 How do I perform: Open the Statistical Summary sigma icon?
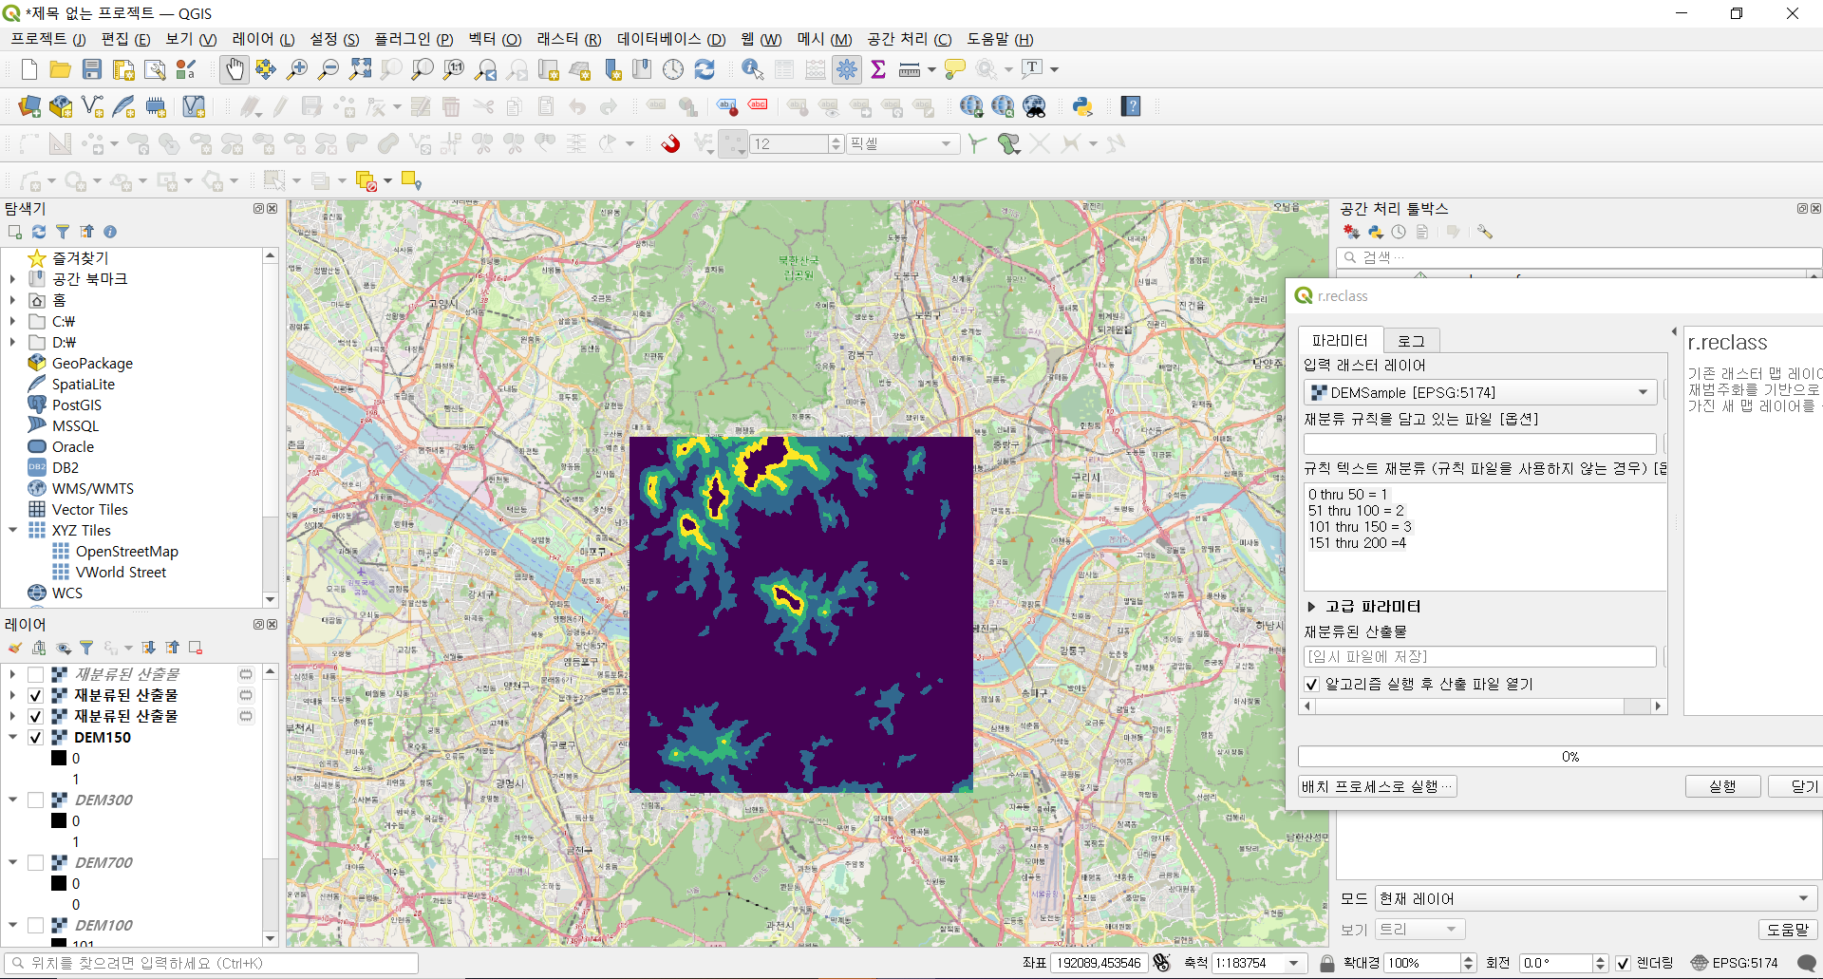coord(878,69)
